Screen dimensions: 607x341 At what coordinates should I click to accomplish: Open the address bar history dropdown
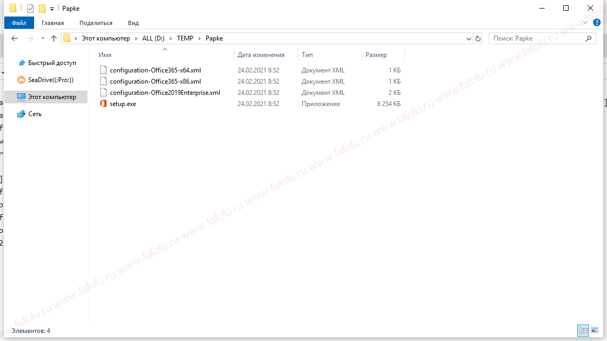coord(468,38)
